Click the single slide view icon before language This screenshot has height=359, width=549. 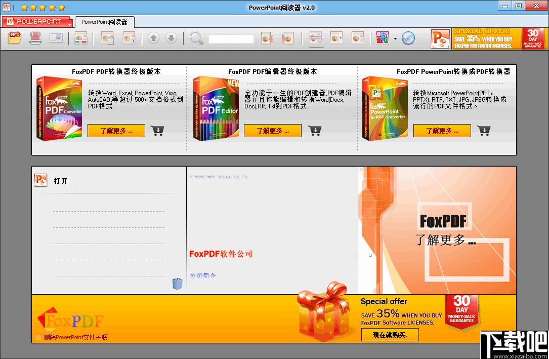pyautogui.click(x=357, y=38)
